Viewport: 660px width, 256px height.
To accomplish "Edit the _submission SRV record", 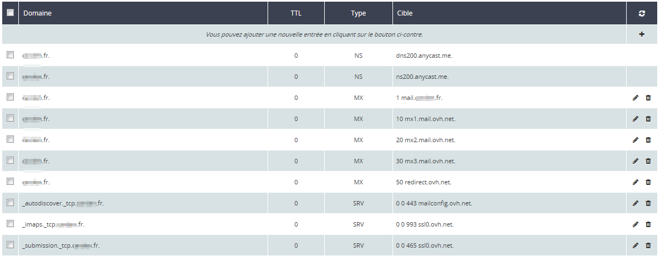I will 636,245.
